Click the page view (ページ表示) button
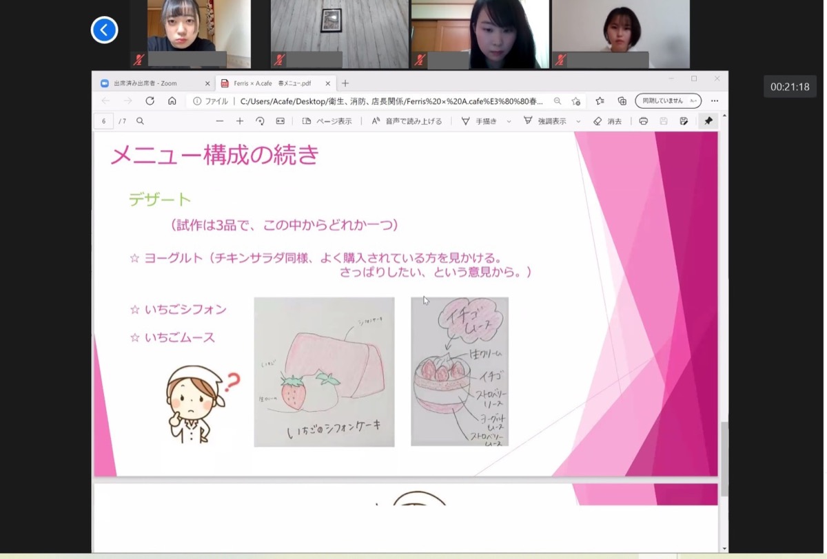 click(327, 121)
